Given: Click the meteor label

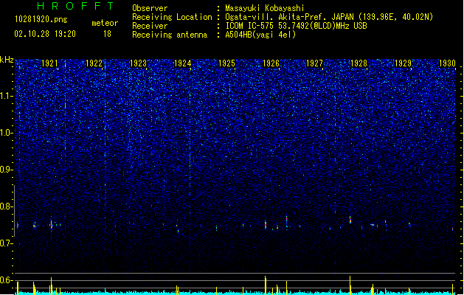Looking at the screenshot, I should click(105, 23).
